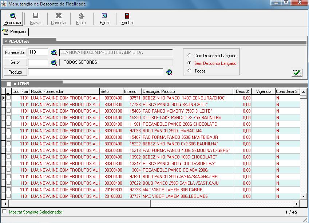This screenshot has height=223, width=309.
Task: Click the scroll-down arrow of the items grid
Action: click(304, 196)
